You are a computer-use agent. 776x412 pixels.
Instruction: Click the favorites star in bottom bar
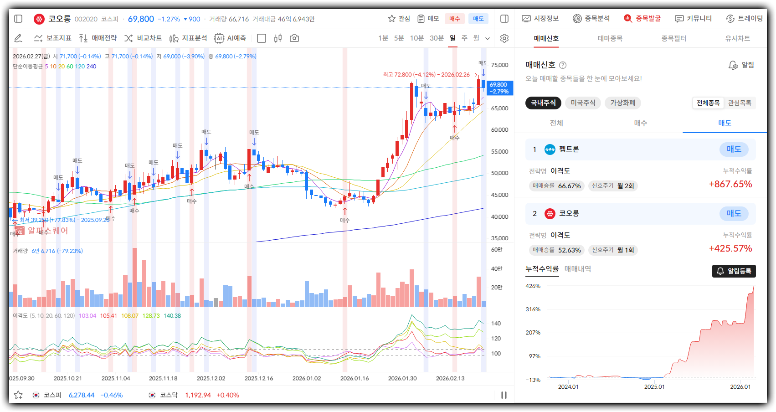[x=18, y=395]
